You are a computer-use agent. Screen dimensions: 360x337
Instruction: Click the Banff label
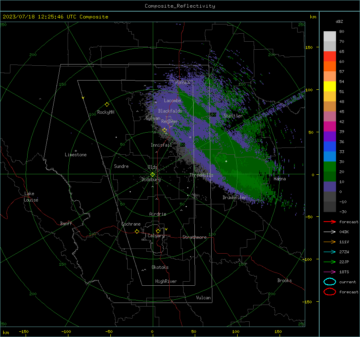point(66,223)
